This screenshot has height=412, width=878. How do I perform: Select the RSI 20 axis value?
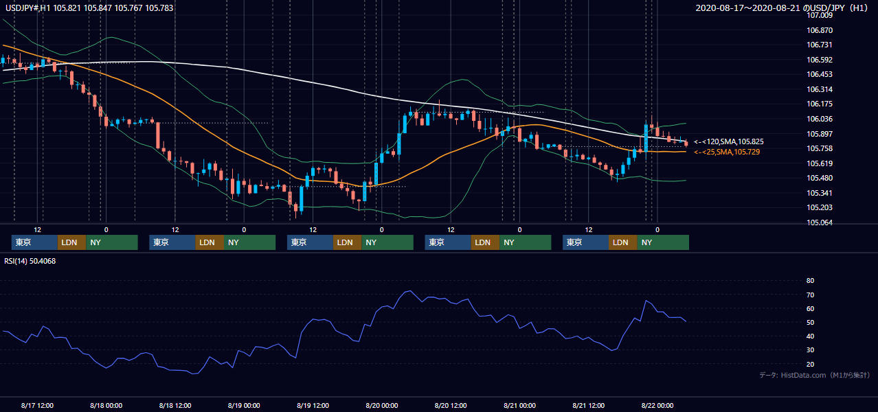pos(811,365)
